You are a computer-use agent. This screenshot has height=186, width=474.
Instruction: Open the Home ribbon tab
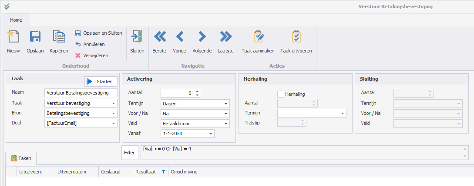click(x=16, y=20)
